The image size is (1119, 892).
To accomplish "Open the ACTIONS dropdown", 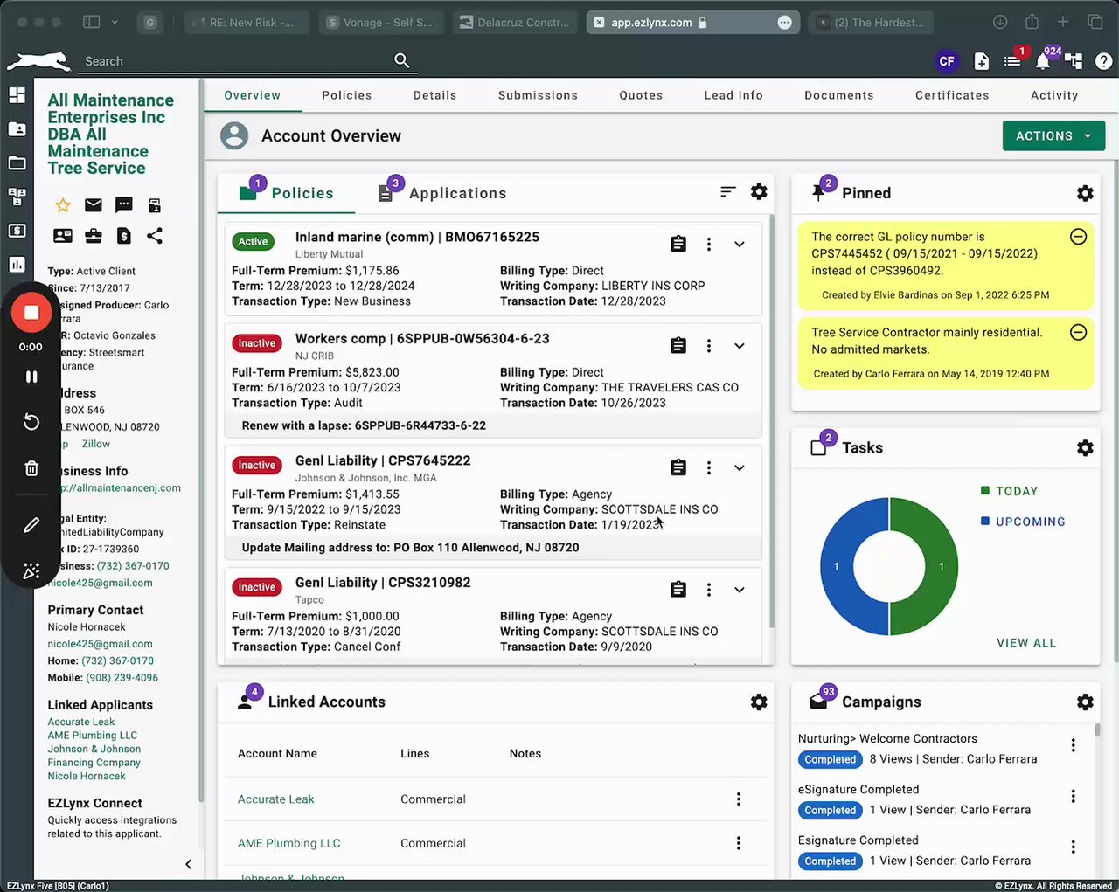I will tap(1053, 136).
